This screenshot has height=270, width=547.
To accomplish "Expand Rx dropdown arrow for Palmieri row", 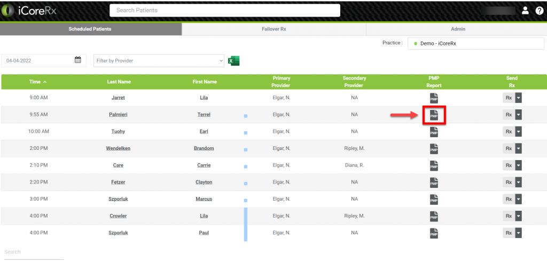I will click(518, 115).
